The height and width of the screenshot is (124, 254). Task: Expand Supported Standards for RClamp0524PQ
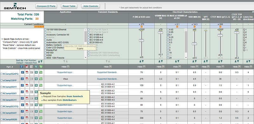tap(108, 72)
